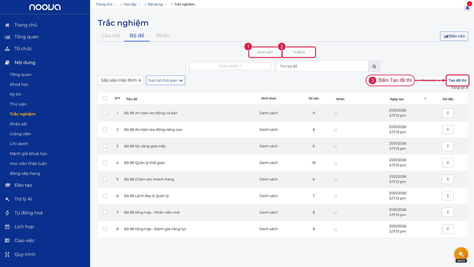This screenshot has width=474, height=267.
Task: Click the Tạo đề thi button
Action: pyautogui.click(x=457, y=80)
